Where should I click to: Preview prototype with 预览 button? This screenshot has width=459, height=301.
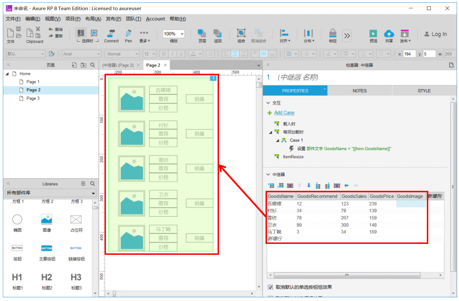click(x=373, y=36)
